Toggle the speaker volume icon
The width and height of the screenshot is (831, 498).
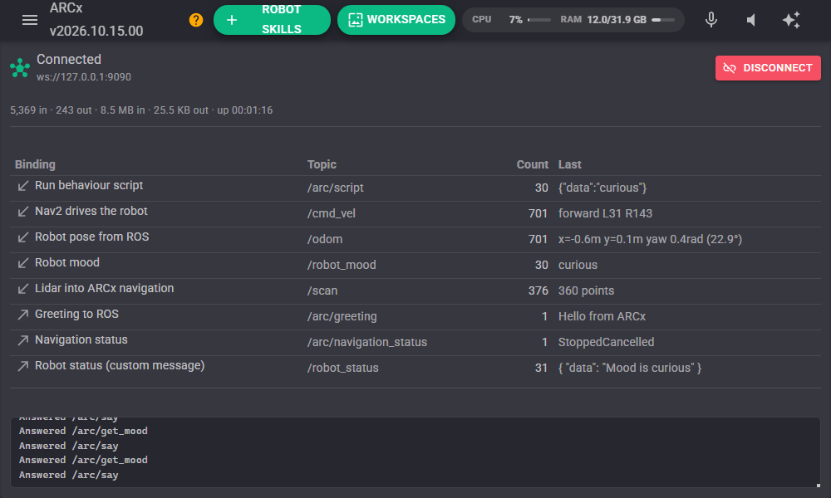point(751,20)
